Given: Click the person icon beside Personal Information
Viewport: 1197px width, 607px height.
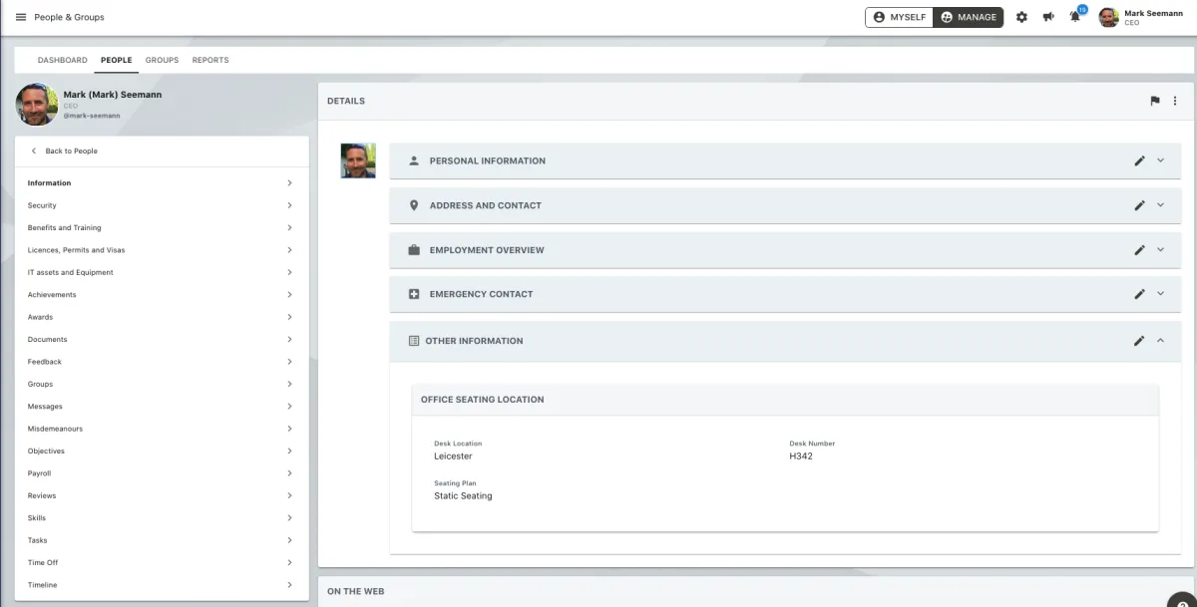Looking at the screenshot, I should click(x=414, y=160).
